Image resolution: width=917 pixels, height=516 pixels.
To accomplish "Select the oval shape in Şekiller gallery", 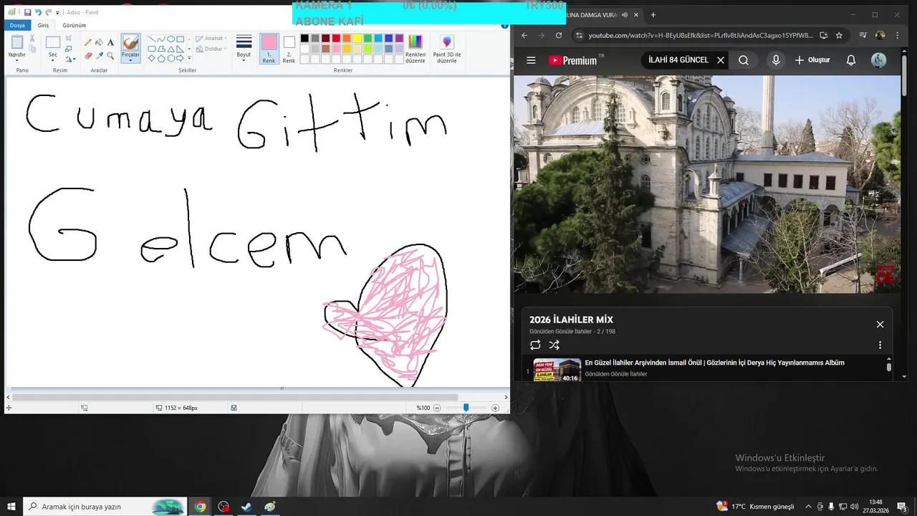I will click(x=171, y=39).
